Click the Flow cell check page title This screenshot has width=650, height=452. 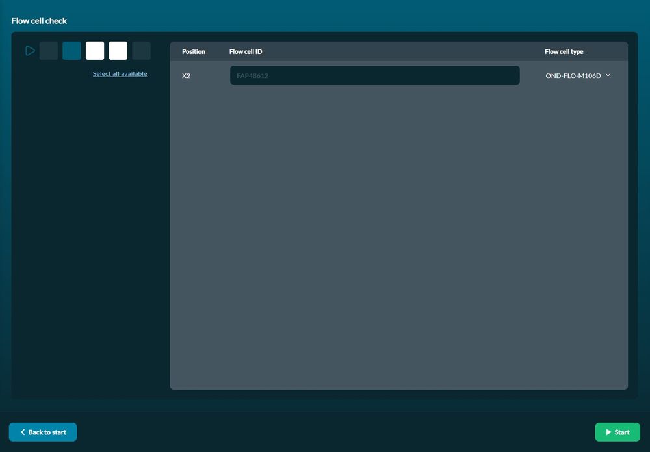pyautogui.click(x=39, y=21)
